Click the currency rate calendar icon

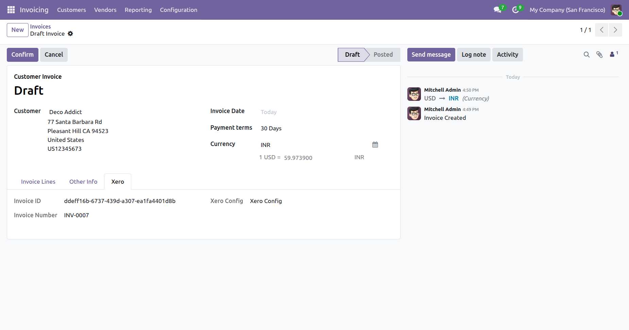(375, 145)
